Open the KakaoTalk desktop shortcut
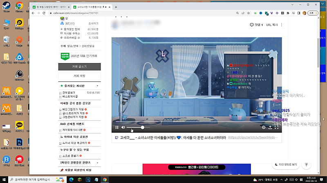 (19, 126)
